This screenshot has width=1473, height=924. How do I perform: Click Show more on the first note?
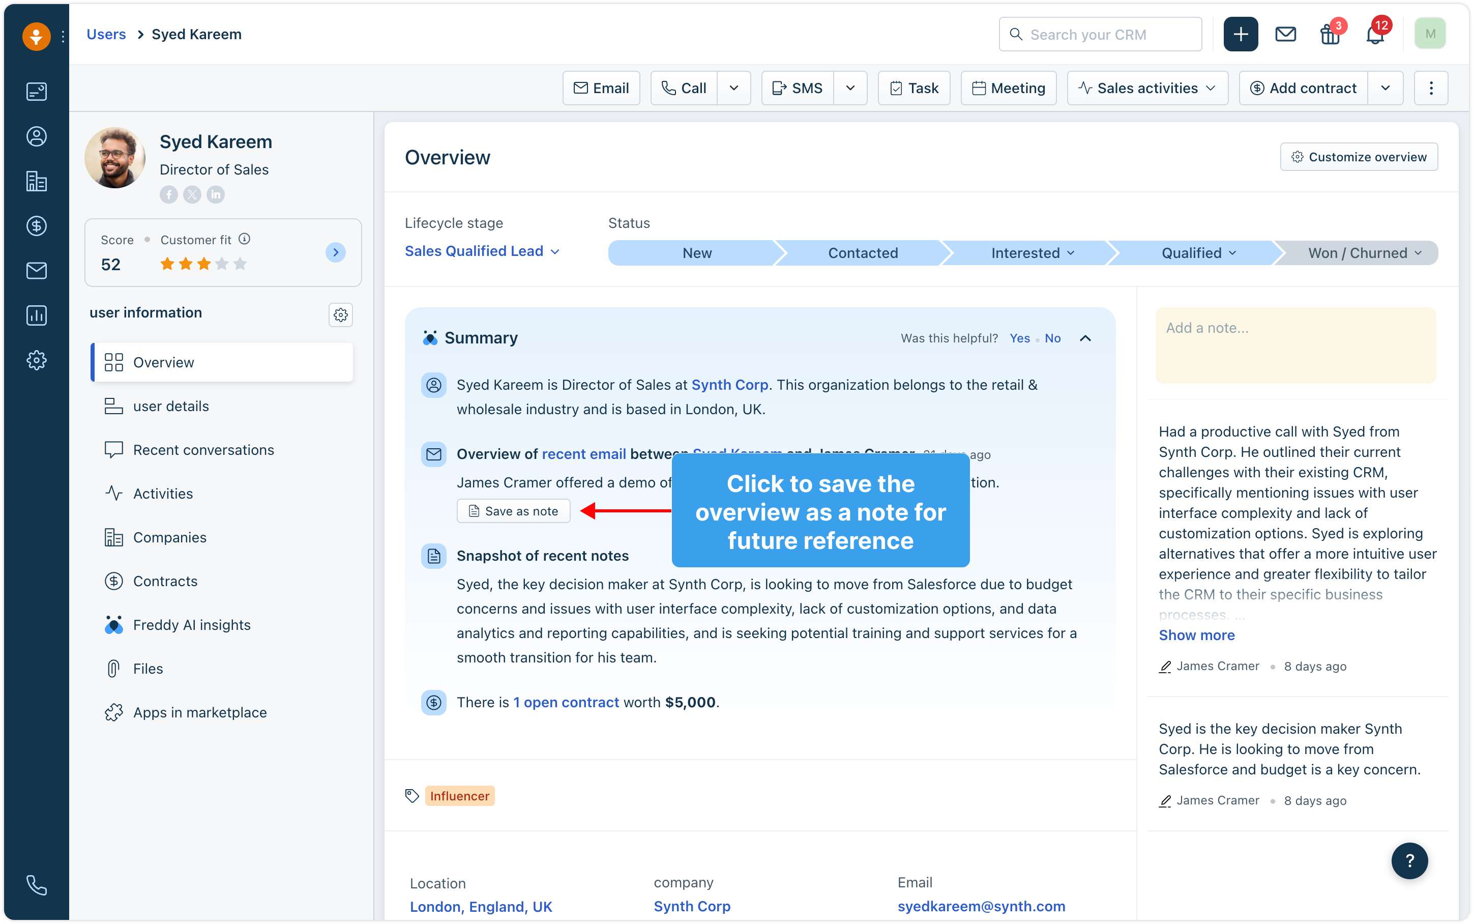click(x=1196, y=635)
